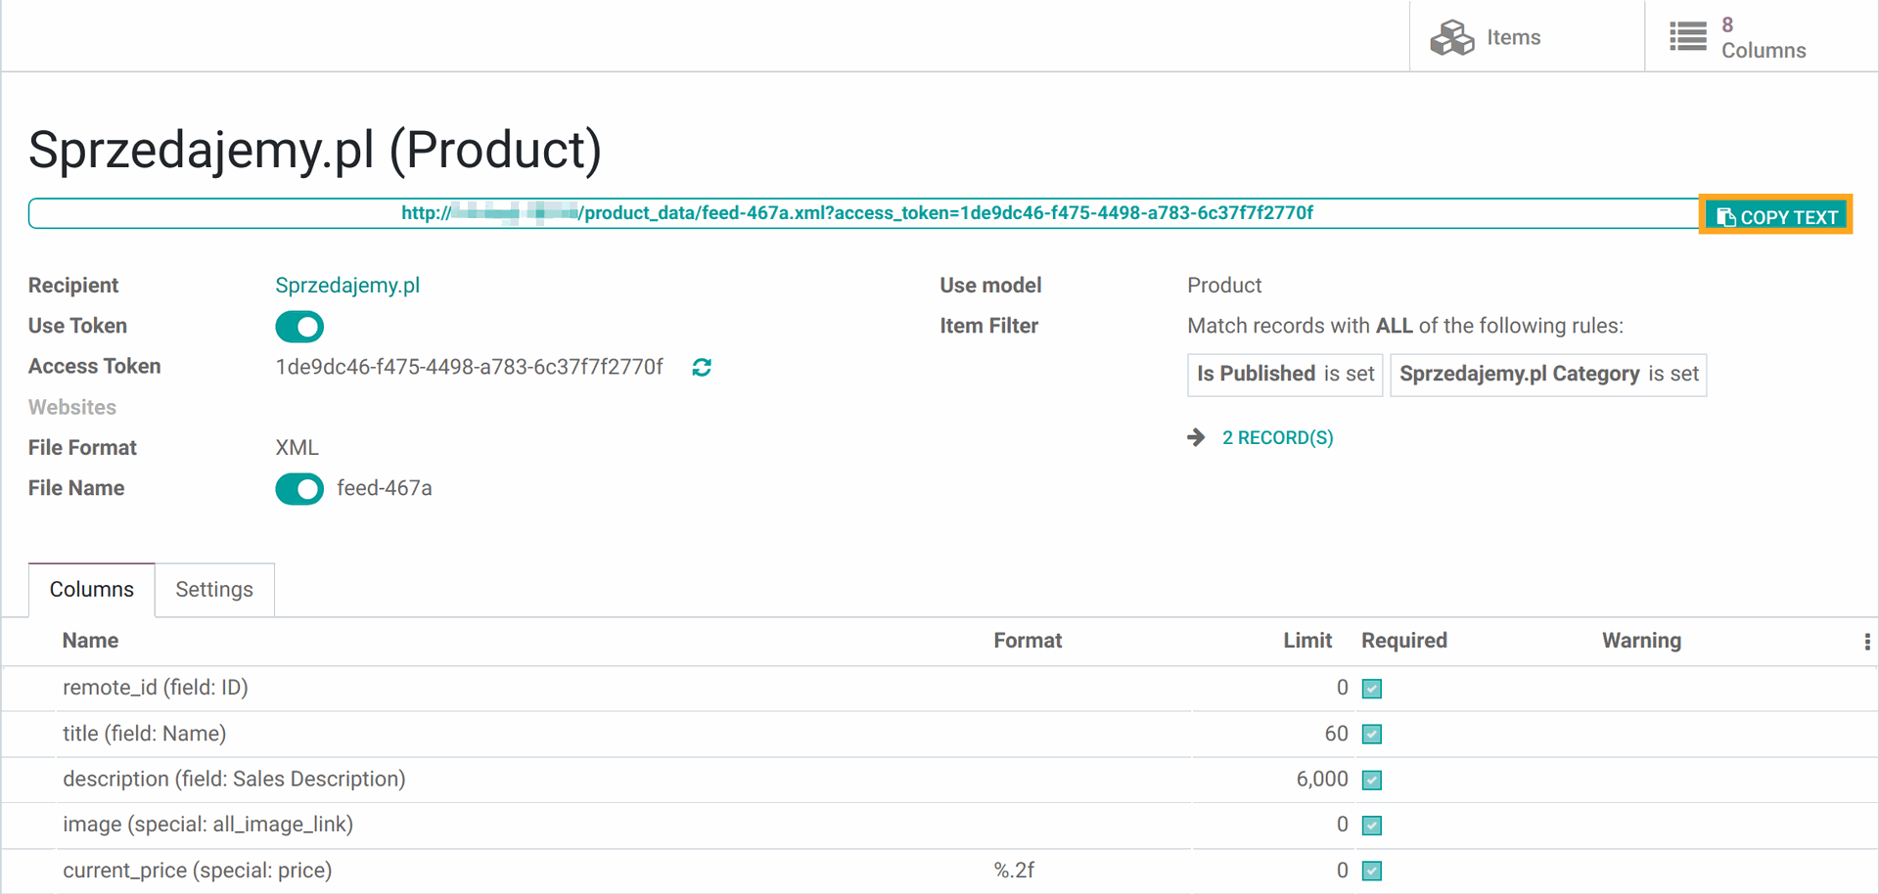Sort table by Limit column header
Screen dimensions: 1879x894
(x=1307, y=641)
